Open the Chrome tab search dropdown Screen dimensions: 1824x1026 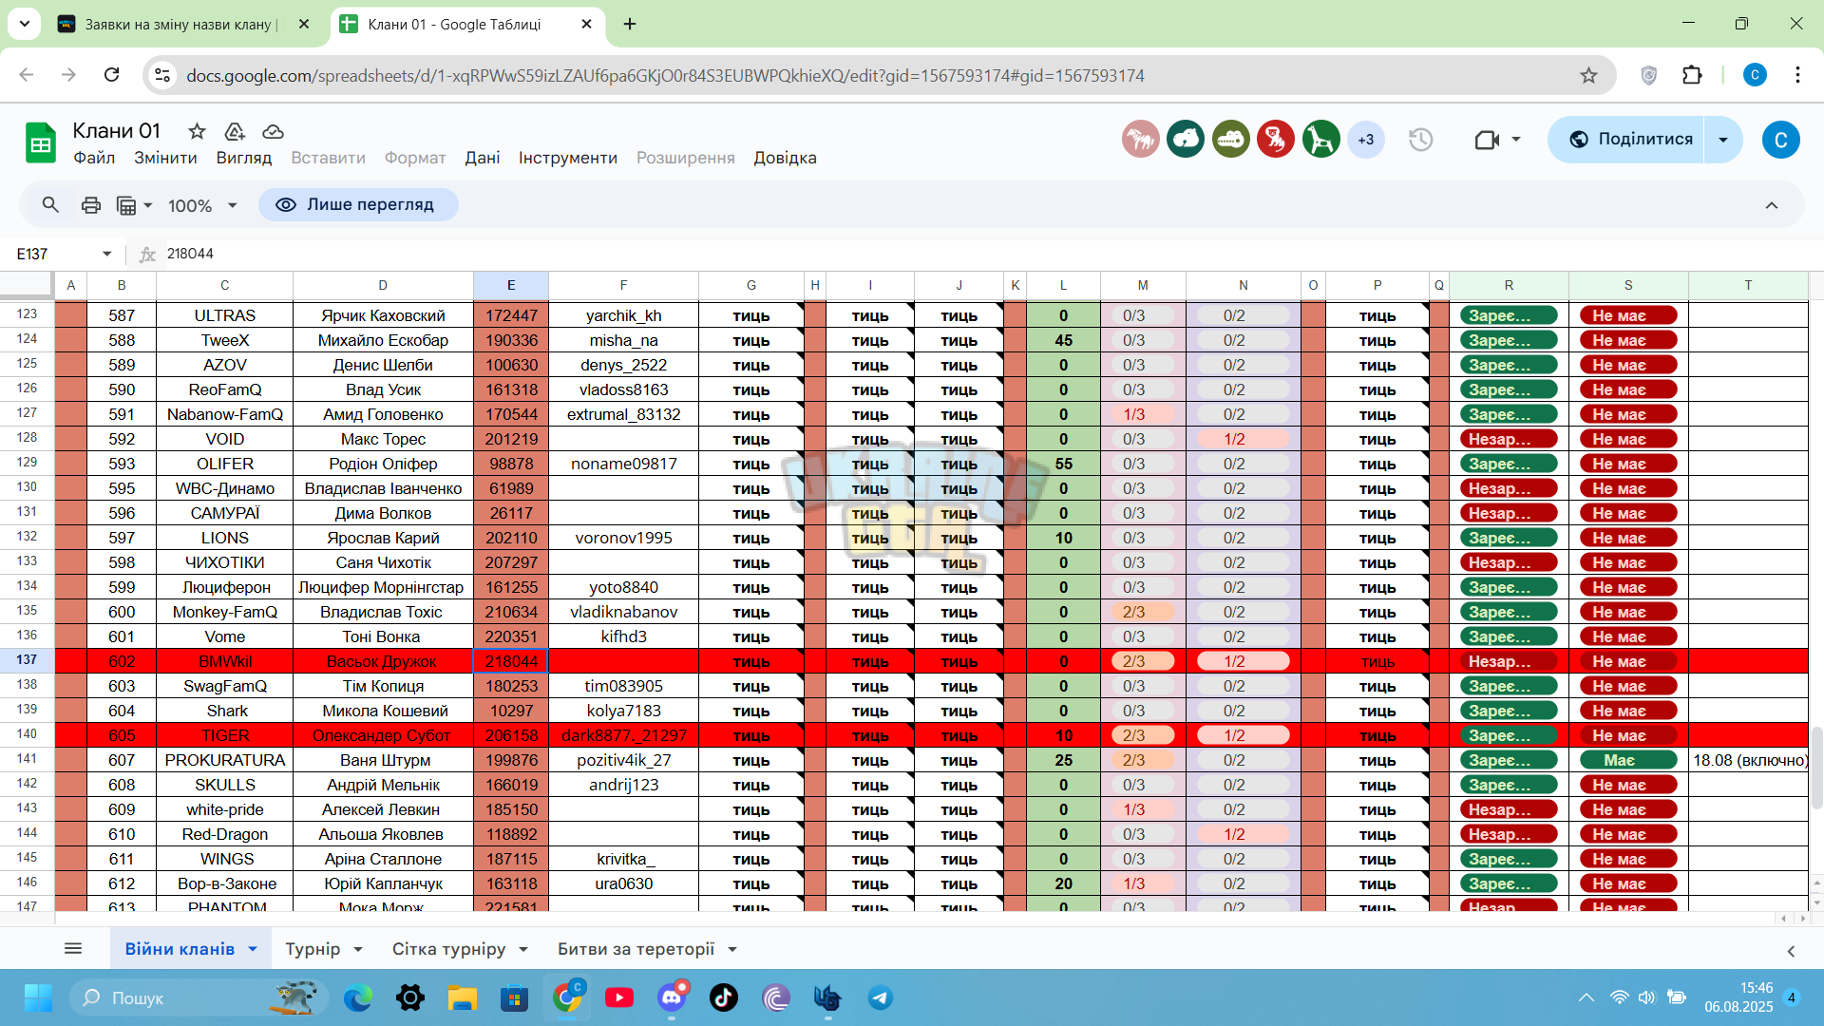point(24,24)
